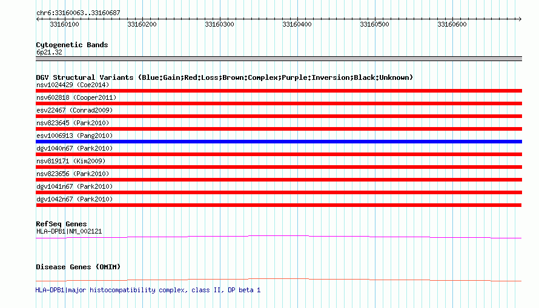Screen dimensions: 539x308
Task: Click the 33160600 ruler position
Action: pyautogui.click(x=452, y=24)
